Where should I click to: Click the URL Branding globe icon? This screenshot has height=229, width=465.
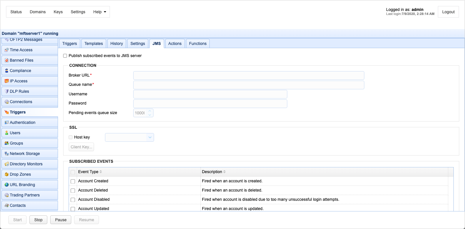pos(7,185)
